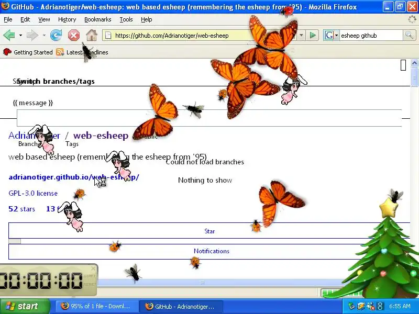Open the File menu

[x=8, y=19]
